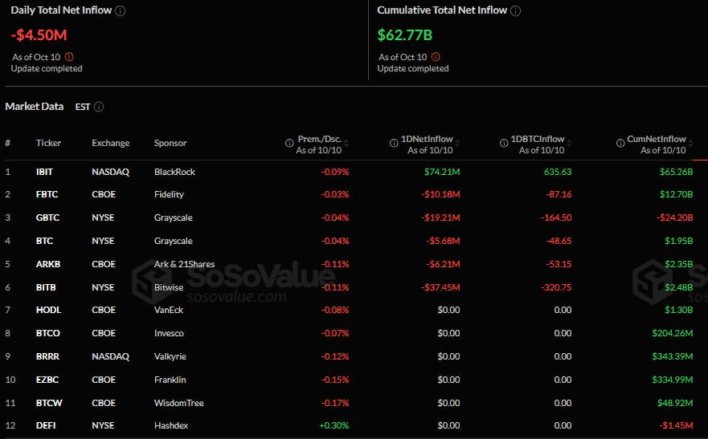The image size is (708, 439).
Task: Click red alert icon under Daily Net Inflow
Action: pos(68,57)
